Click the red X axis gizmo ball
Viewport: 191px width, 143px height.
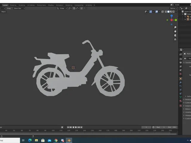[172, 20]
